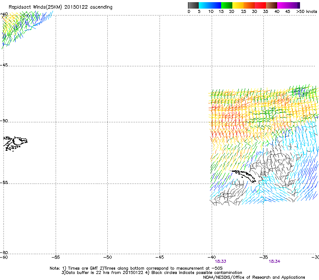This screenshot has width=319, height=280.
Task: Click the bottom-left axis label '-60'
Action: [x=4, y=257]
